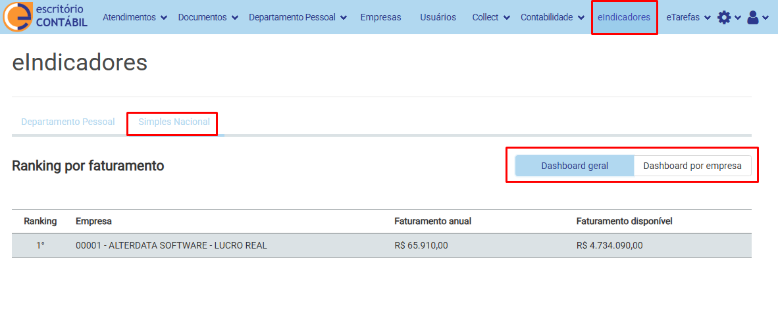Click the chevron beside the gear icon
The height and width of the screenshot is (336, 778).
click(738, 18)
